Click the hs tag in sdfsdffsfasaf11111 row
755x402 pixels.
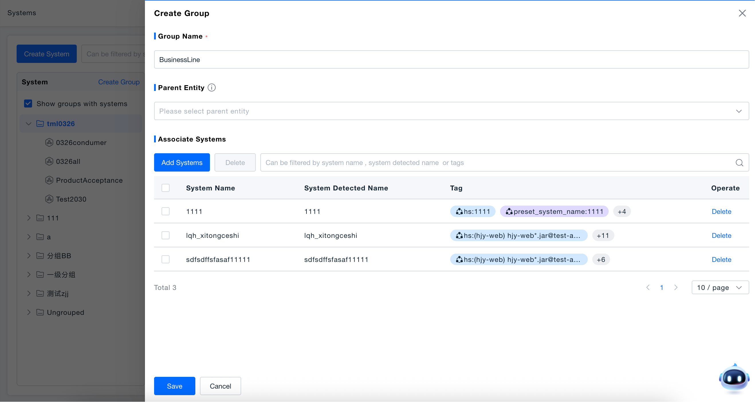(x=519, y=260)
